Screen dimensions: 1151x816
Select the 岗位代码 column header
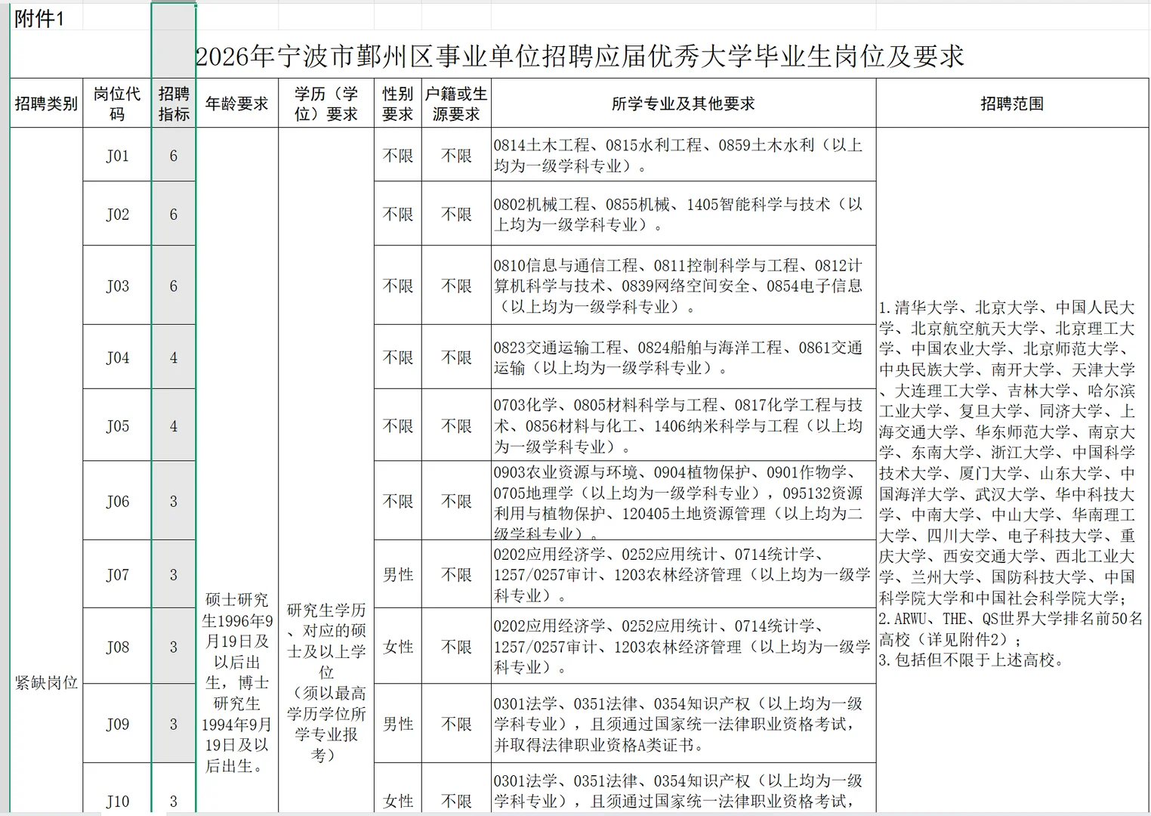click(116, 103)
